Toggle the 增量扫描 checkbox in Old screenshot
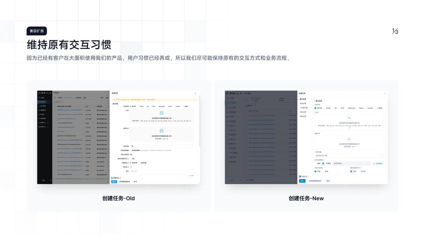Screen dimensions: 425x239 [x=112, y=178]
